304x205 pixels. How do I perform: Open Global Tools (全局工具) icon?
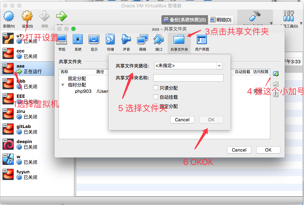tap(289, 16)
